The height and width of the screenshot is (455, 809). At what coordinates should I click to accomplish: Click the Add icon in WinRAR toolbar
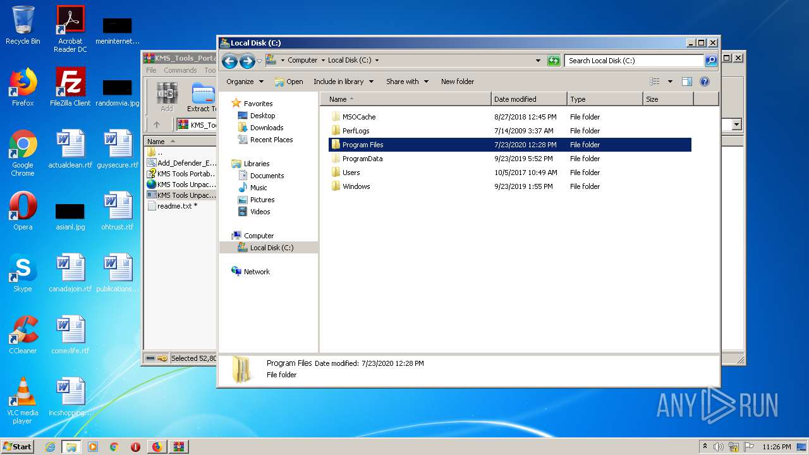click(x=167, y=97)
